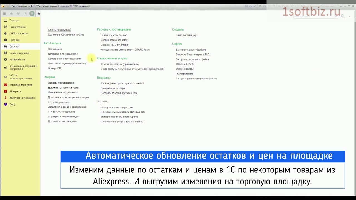
Task: Create Заказ поставщику
Action: (186, 35)
